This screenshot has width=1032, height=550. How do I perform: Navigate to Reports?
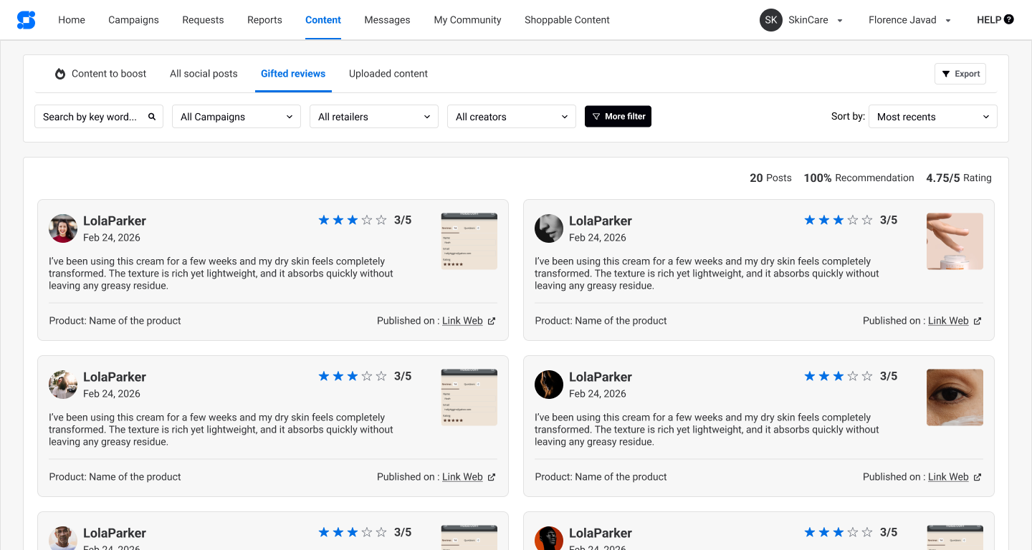tap(264, 20)
